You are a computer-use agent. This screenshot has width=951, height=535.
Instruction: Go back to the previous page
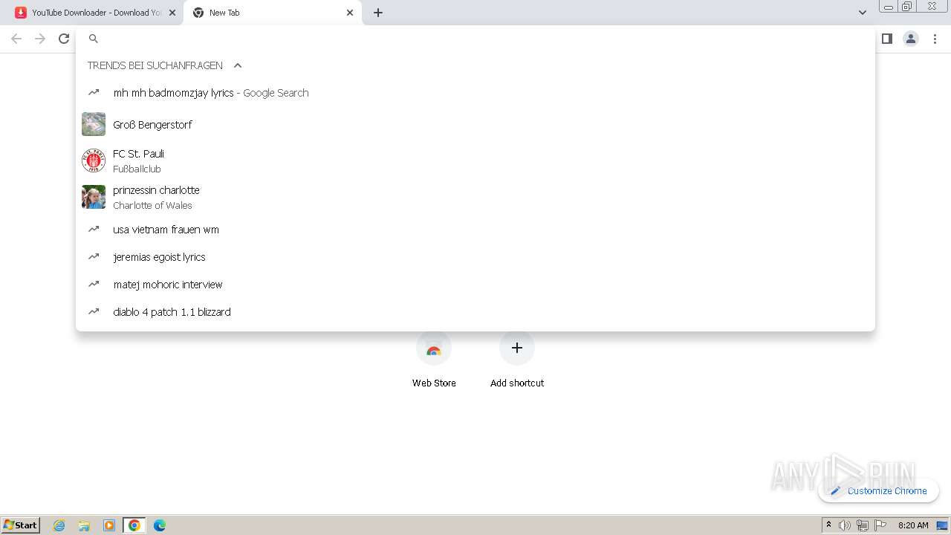coord(16,39)
